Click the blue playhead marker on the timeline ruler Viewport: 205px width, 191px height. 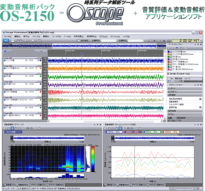tap(82, 54)
